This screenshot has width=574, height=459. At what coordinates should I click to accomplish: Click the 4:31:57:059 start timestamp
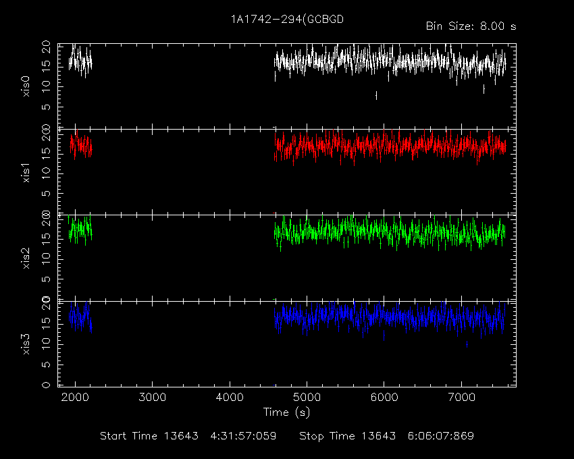(x=243, y=436)
